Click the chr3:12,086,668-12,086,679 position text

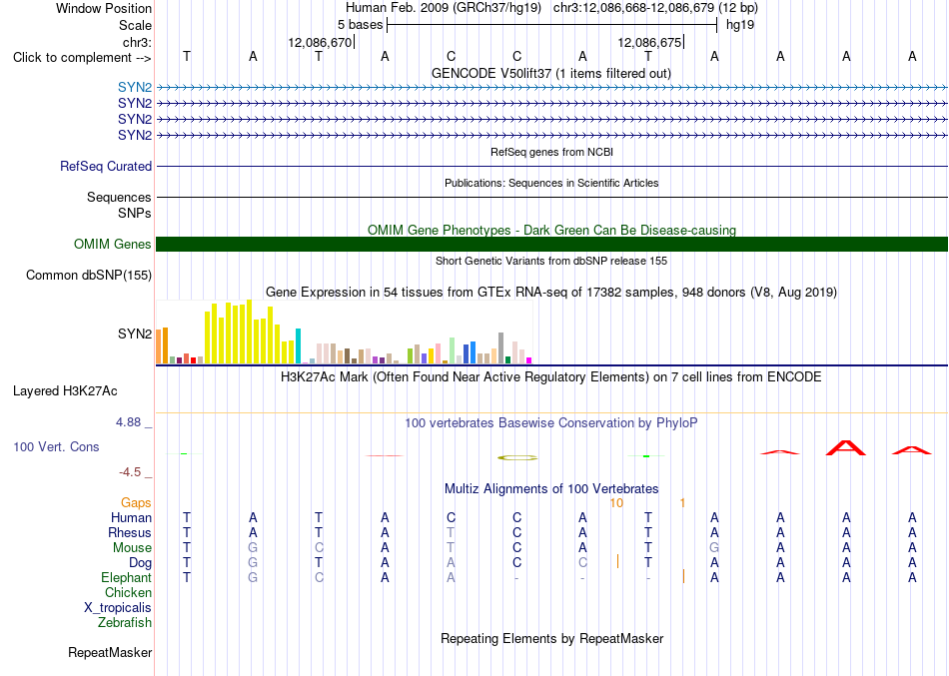click(x=655, y=8)
